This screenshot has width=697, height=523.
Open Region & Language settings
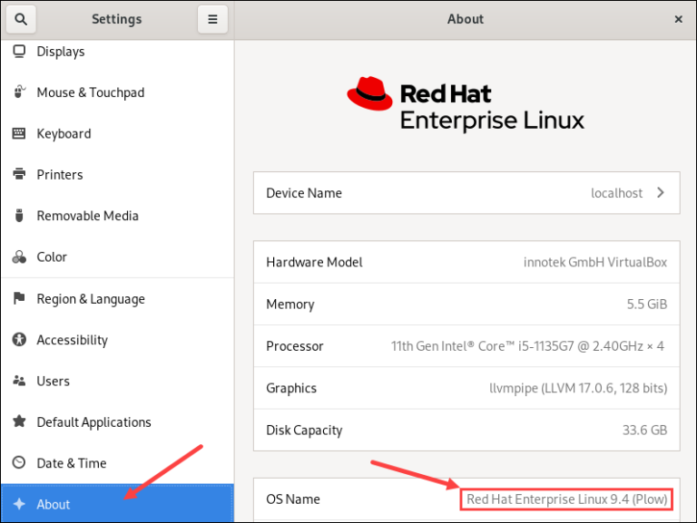tap(117, 299)
